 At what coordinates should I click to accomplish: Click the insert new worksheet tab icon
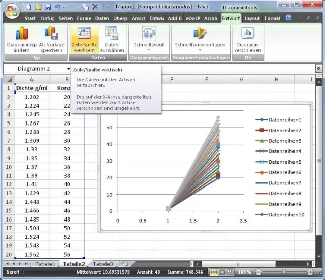coord(125,264)
